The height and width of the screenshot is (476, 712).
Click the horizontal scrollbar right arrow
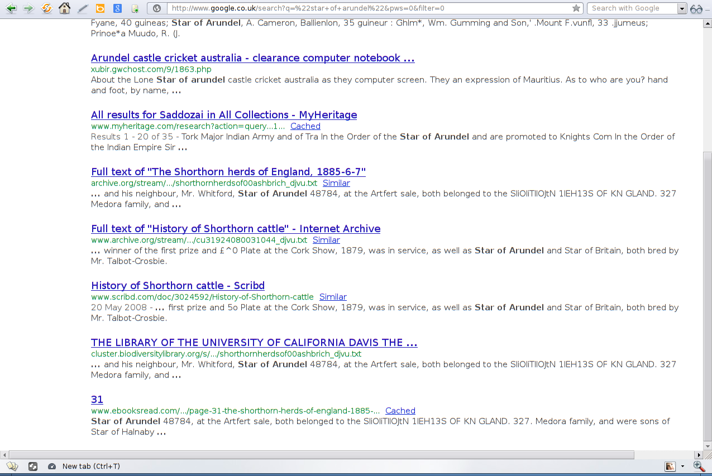coord(698,455)
